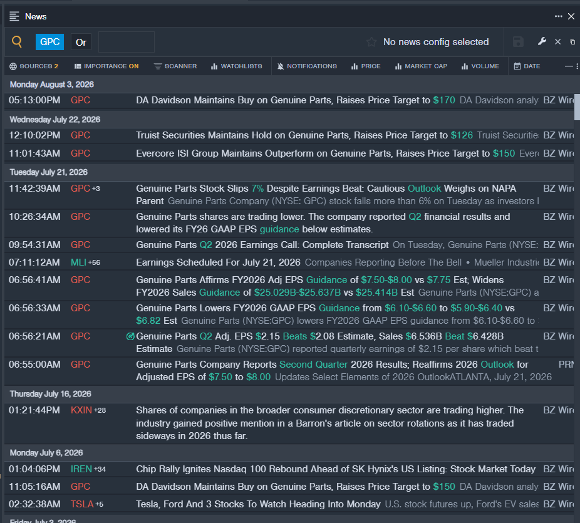Viewport: 580px width, 523px height.
Task: Open Genuine Parts Stock Slips 7% headline
Action: tap(326, 195)
